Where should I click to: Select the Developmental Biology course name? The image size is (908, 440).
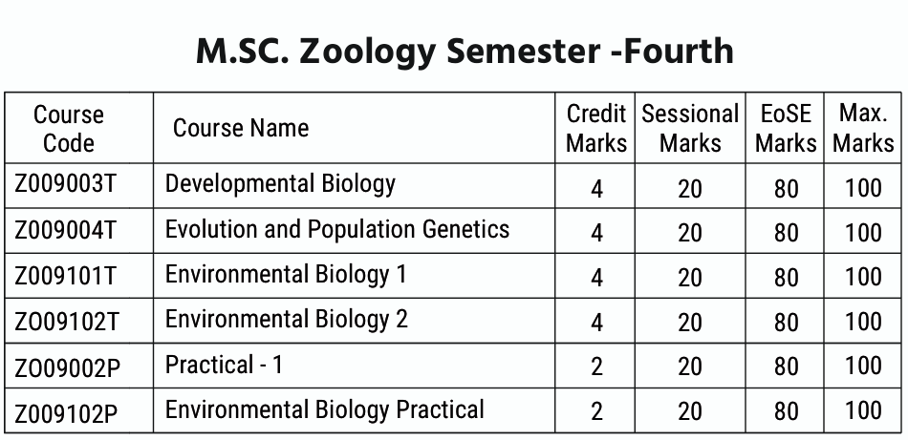280,183
